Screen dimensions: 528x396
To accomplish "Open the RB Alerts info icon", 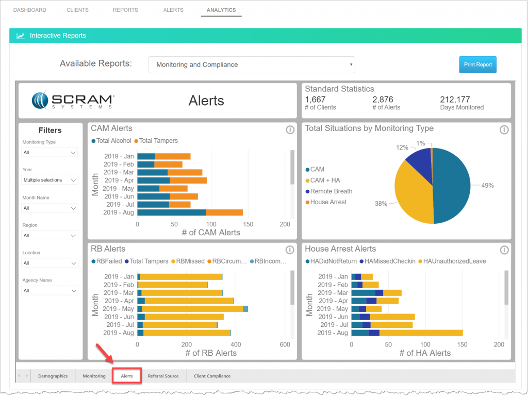I will coord(290,250).
